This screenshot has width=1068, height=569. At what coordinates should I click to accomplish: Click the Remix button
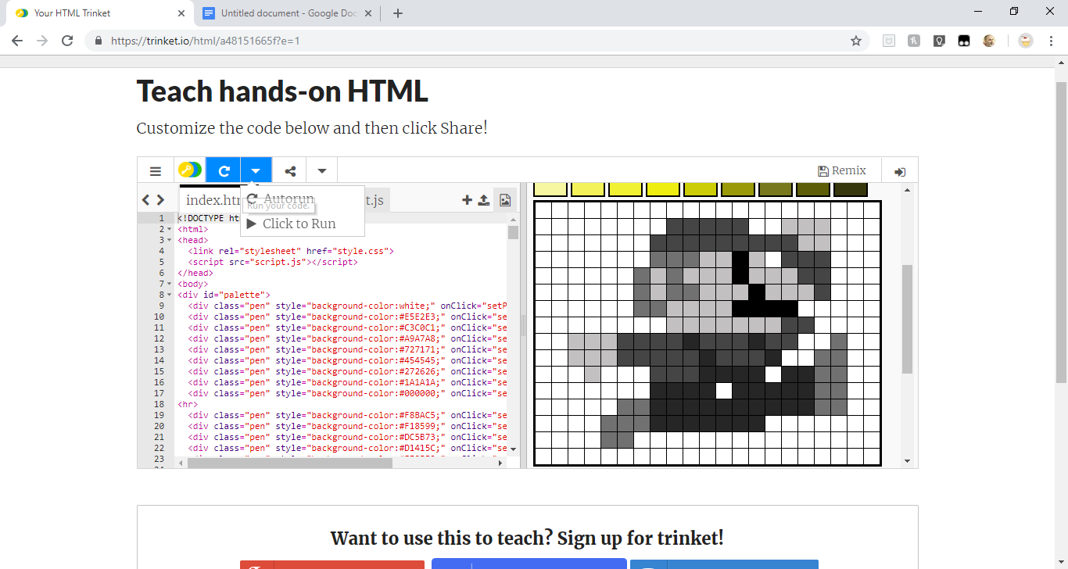842,170
